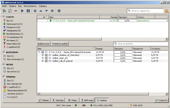Select the Остановлены (0) filter

(x=13, y=37)
